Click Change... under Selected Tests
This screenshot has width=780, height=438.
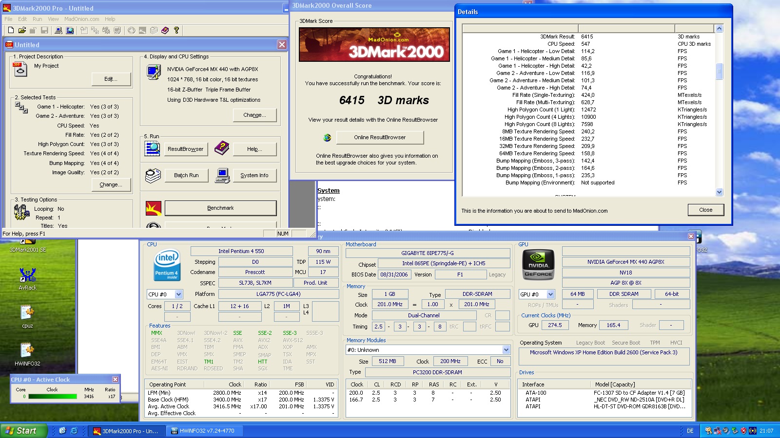[x=111, y=184]
